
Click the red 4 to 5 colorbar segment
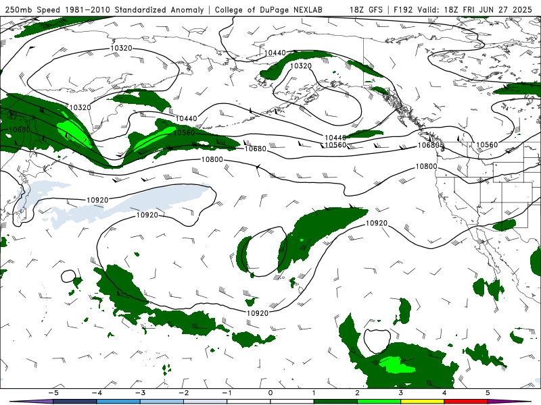click(466, 402)
